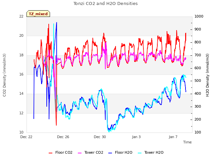Image resolution: width=212 pixels, height=159 pixels.
Task: Click the 18 value on CO2 axis
Action: coord(21,55)
